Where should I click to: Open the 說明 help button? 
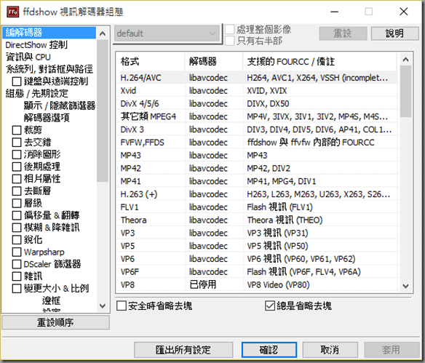click(x=394, y=33)
